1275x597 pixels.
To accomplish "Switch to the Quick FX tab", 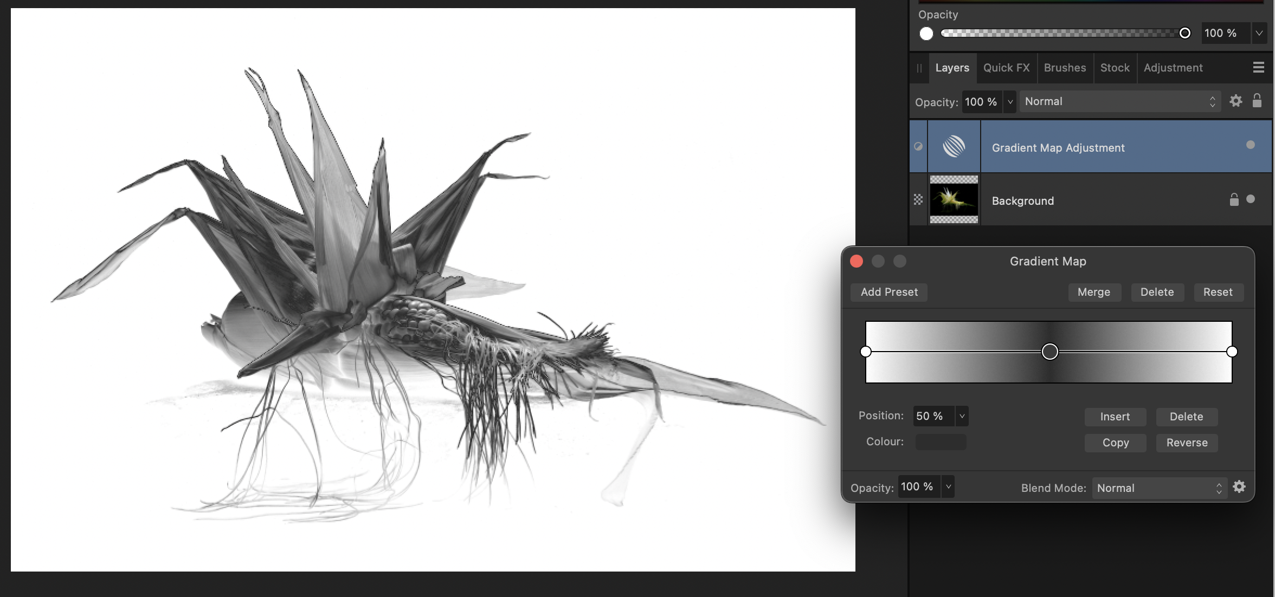I will coord(1006,68).
